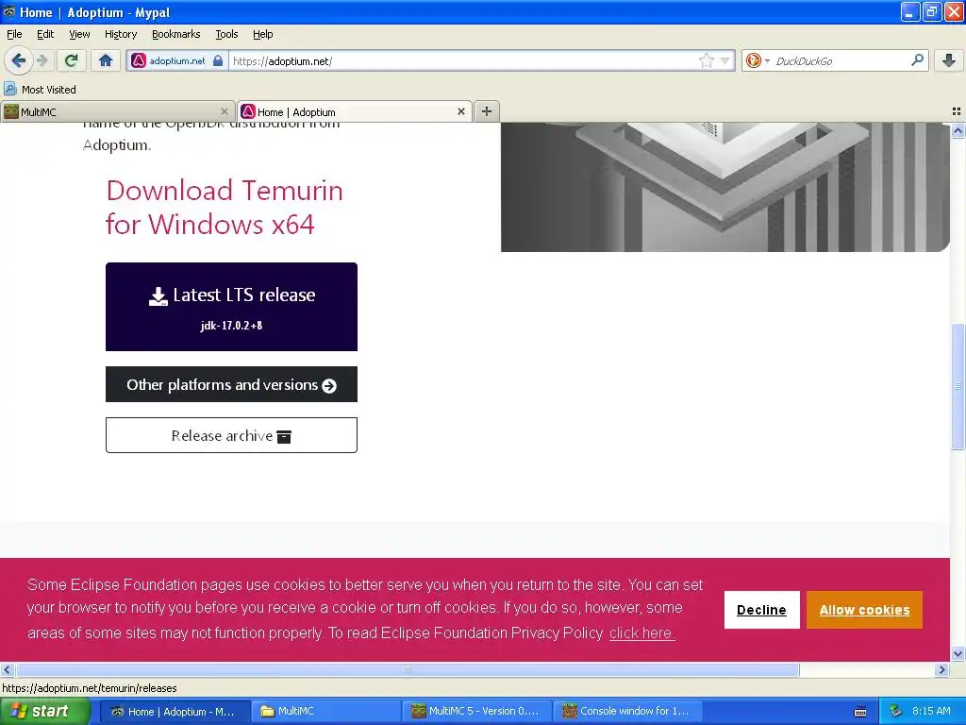Switch to the MultiMC tab
This screenshot has width=966, height=725.
(111, 111)
